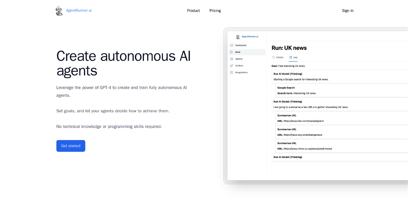408x213 pixels.
Task: Click the Integrations grid icon in preview sidebar
Action: click(232, 72)
